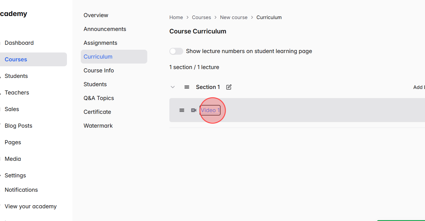Select Blog Posts in the sidebar
425x221 pixels.
coord(18,126)
